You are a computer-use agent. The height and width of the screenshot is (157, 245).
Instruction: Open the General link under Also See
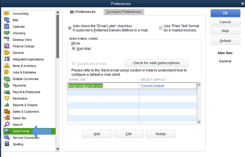click(225, 61)
